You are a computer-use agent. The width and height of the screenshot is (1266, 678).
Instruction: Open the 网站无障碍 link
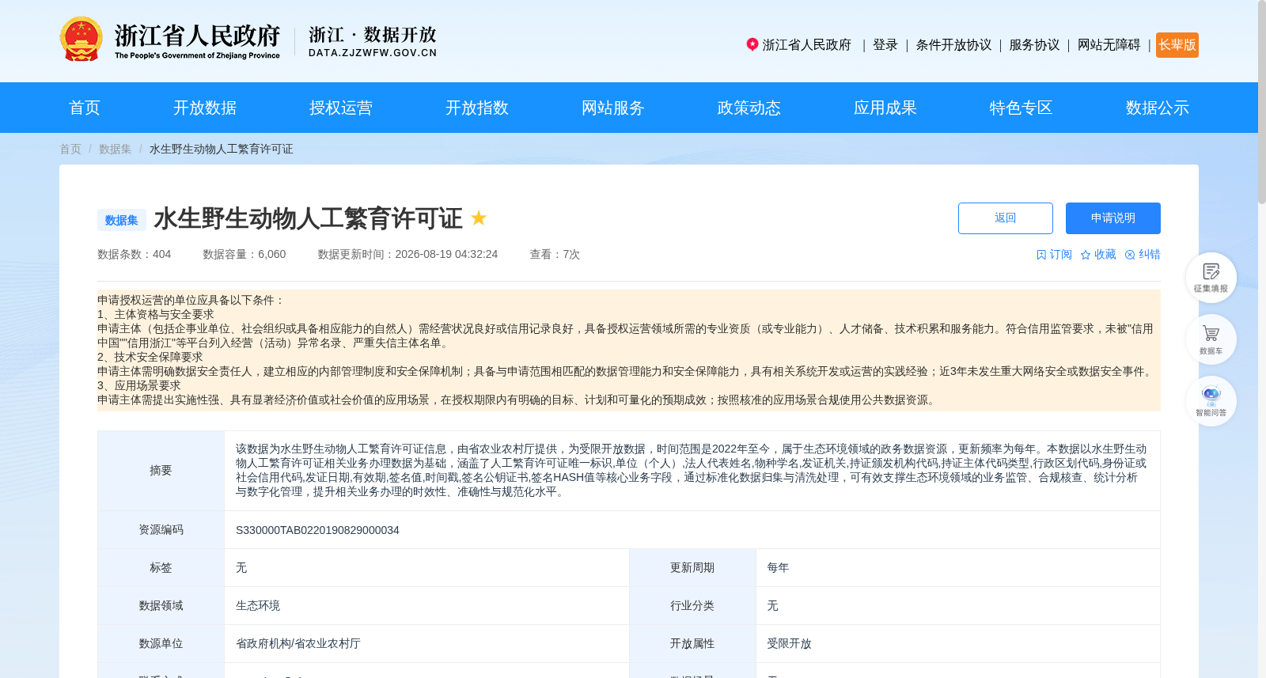[x=1109, y=45]
